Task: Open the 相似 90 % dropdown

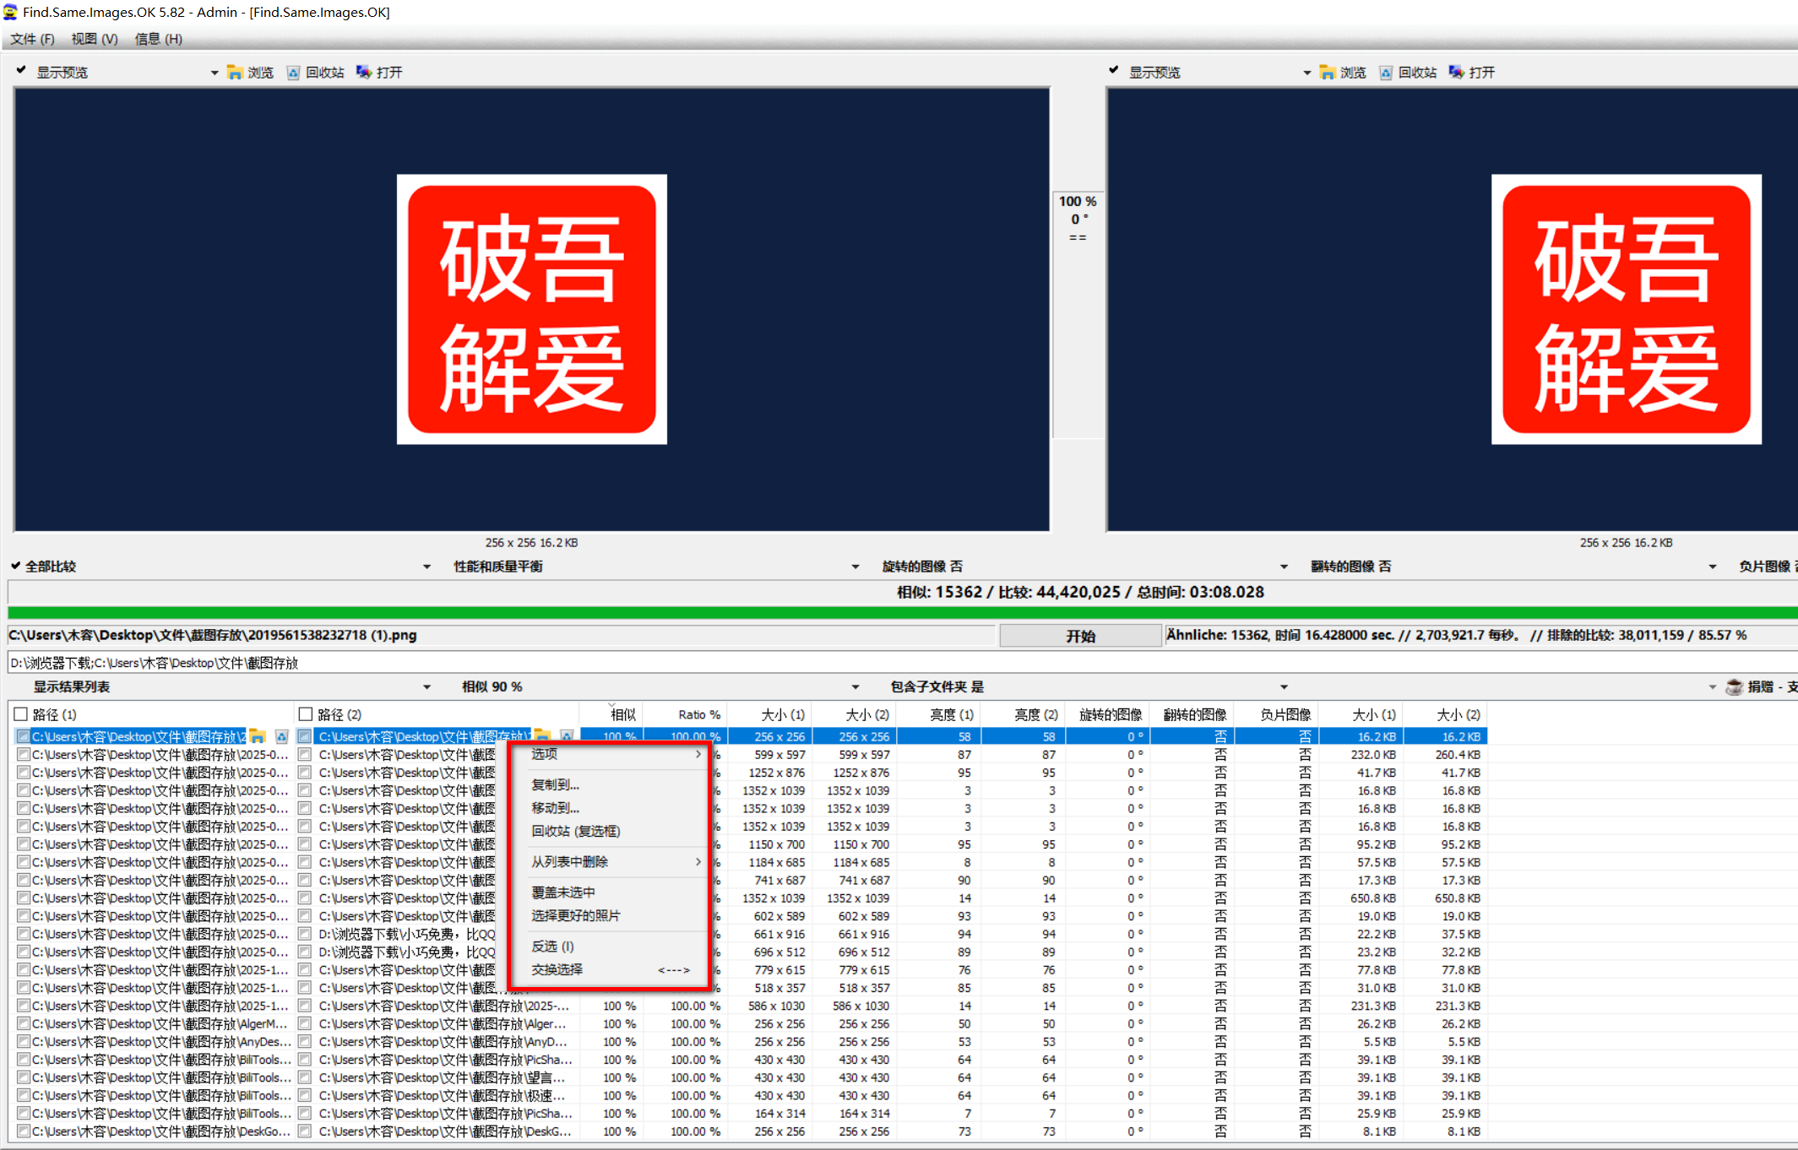Action: click(x=855, y=686)
